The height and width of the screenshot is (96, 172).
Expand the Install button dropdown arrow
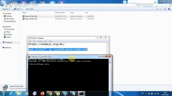coord(22,9)
